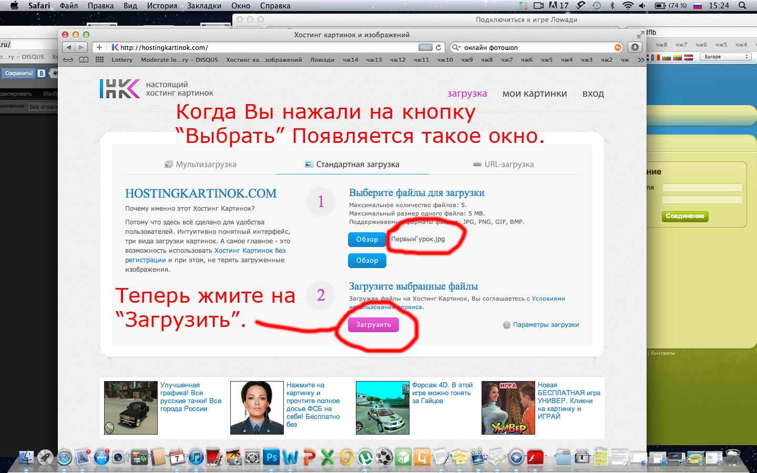757x473 pixels.
Task: Open the История menu
Action: (162, 5)
